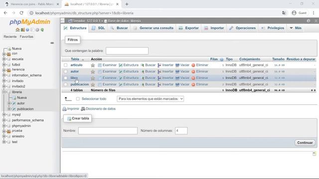Open phpMyAdmin documentation help icon

[x=27, y=30]
